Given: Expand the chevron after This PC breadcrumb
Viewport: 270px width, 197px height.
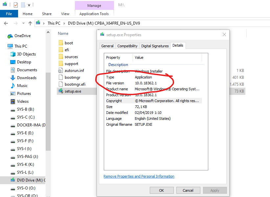Looking at the screenshot, I should [x=64, y=23].
